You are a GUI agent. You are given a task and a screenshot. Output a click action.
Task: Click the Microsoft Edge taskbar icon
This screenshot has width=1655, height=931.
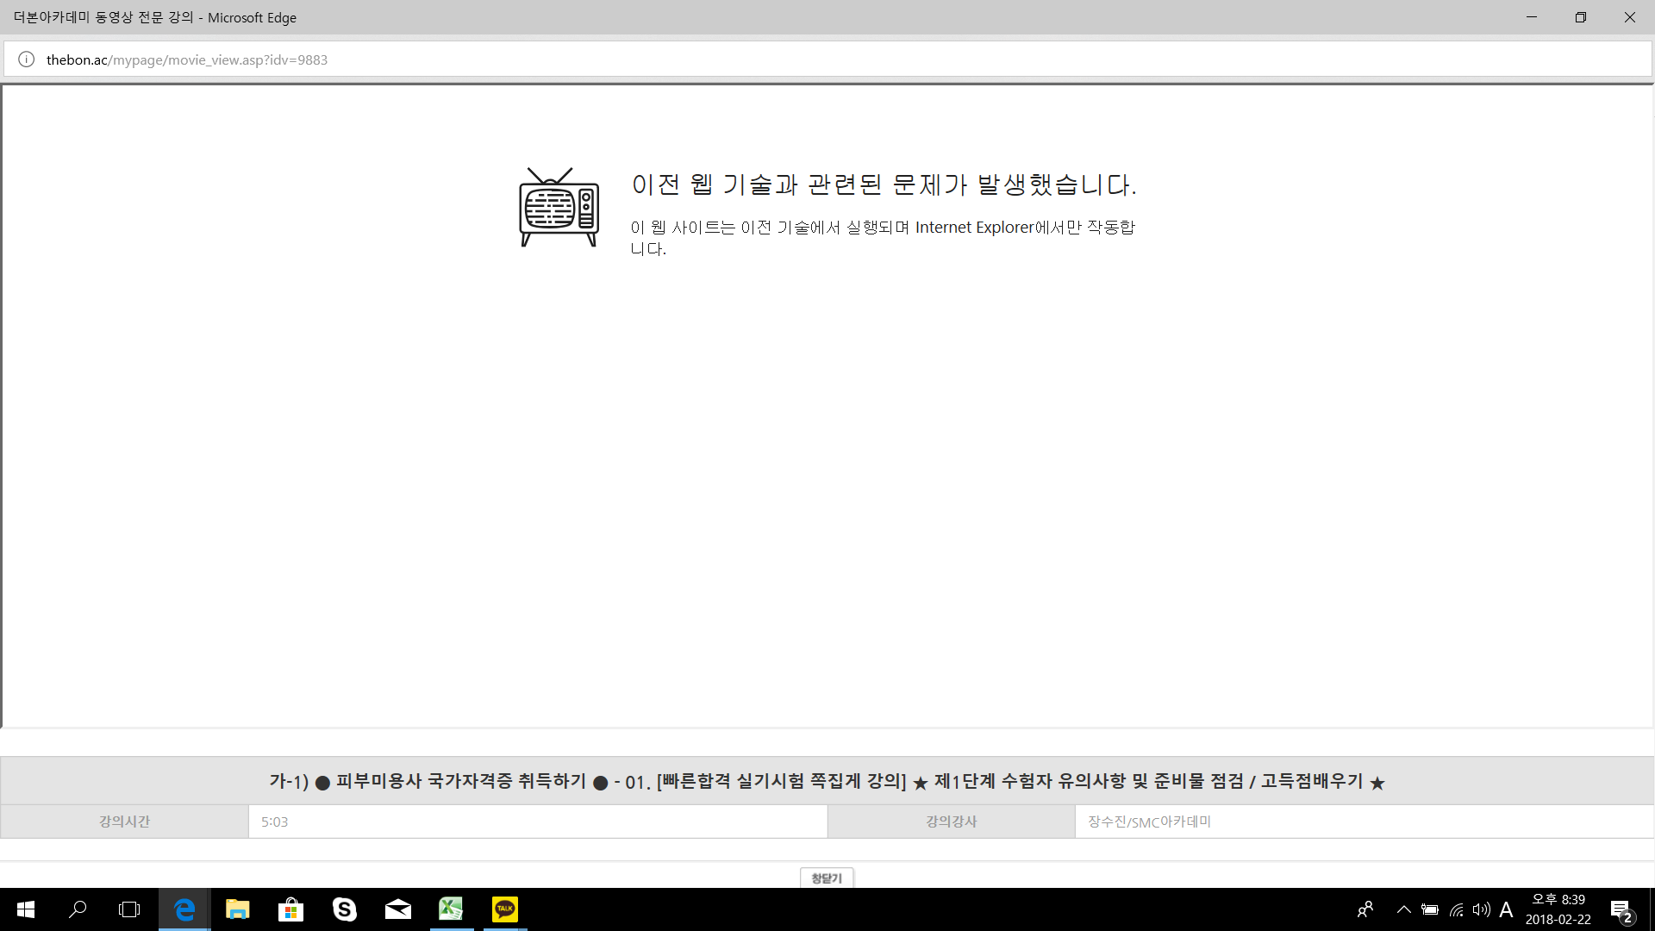(x=184, y=909)
